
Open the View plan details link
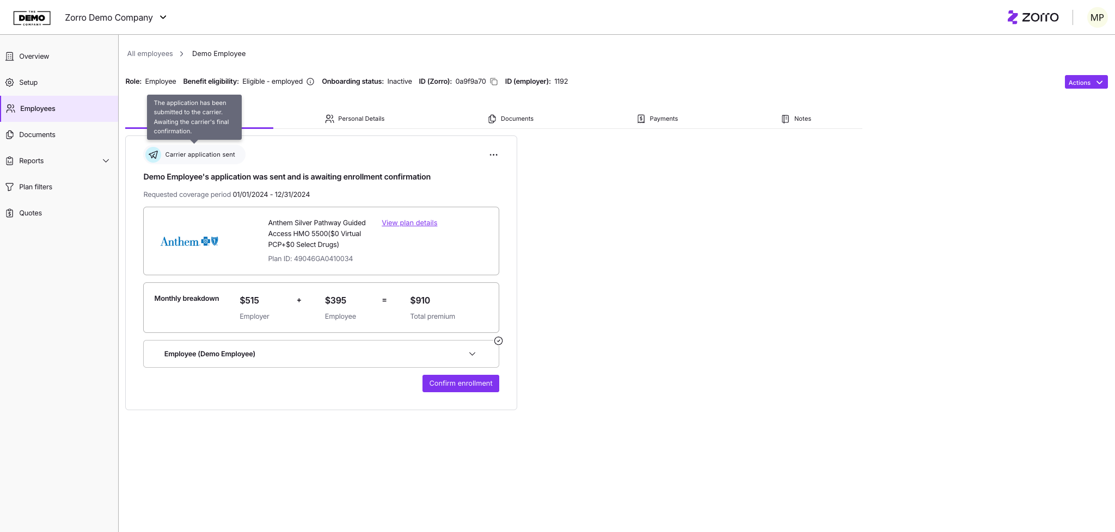click(x=409, y=223)
